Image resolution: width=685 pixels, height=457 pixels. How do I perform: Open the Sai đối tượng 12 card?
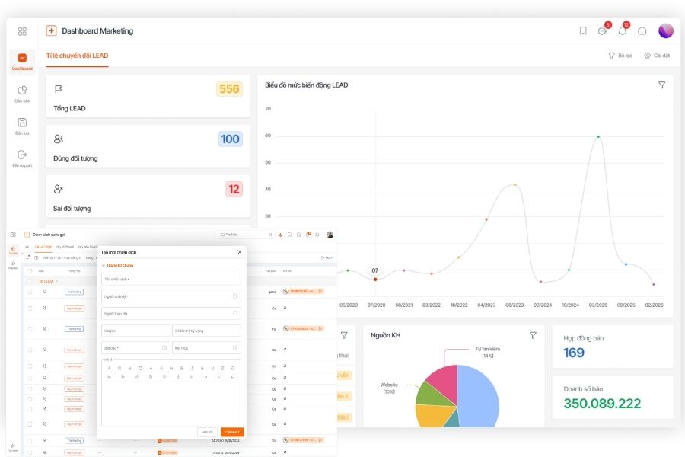coord(148,197)
